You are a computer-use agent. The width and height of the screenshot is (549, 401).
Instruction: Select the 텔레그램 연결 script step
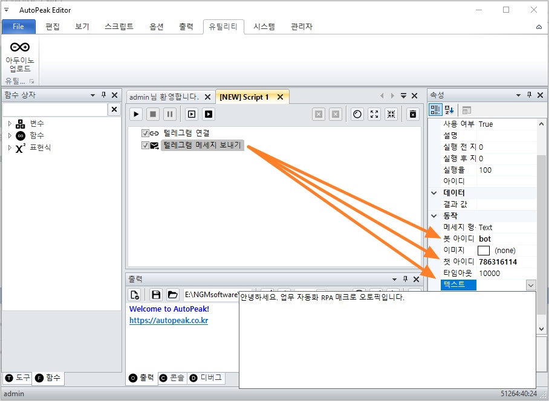(187, 133)
